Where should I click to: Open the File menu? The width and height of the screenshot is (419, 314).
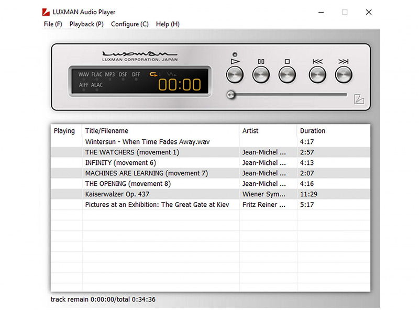click(x=51, y=24)
